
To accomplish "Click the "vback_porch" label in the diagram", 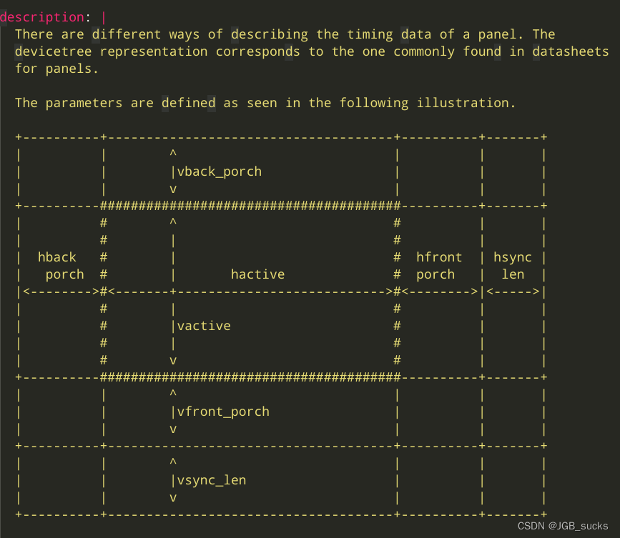I will point(219,171).
